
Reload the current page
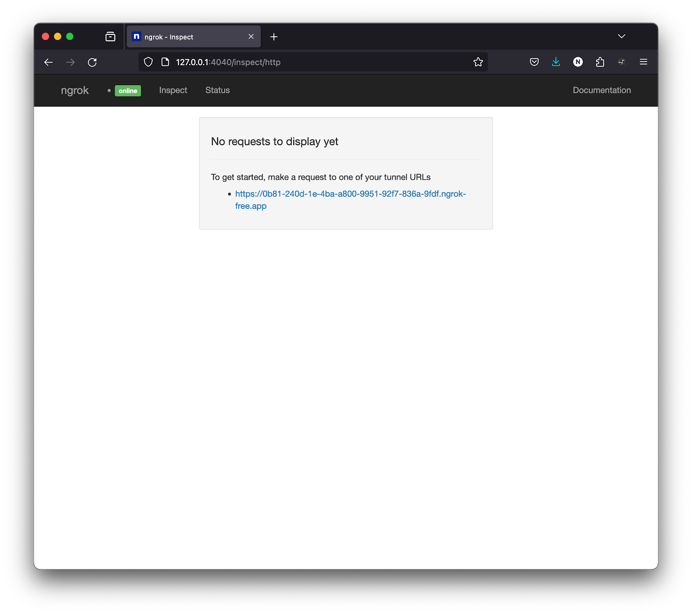click(x=92, y=62)
